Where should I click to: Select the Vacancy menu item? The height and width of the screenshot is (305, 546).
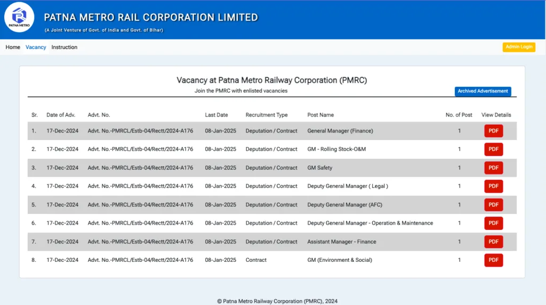tap(36, 47)
